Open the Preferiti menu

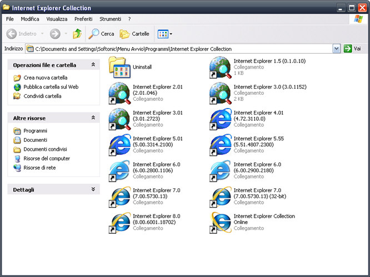tap(83, 19)
